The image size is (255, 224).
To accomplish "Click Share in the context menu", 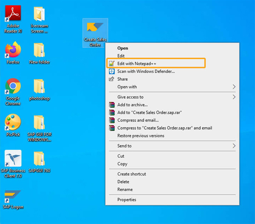I will tap(122, 79).
